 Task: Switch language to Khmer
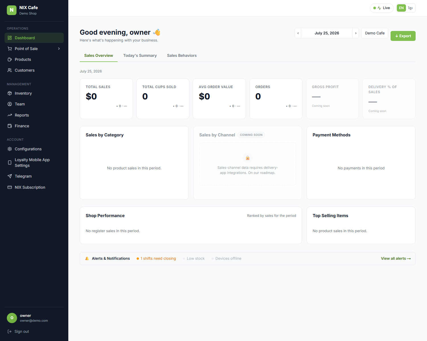(x=410, y=8)
